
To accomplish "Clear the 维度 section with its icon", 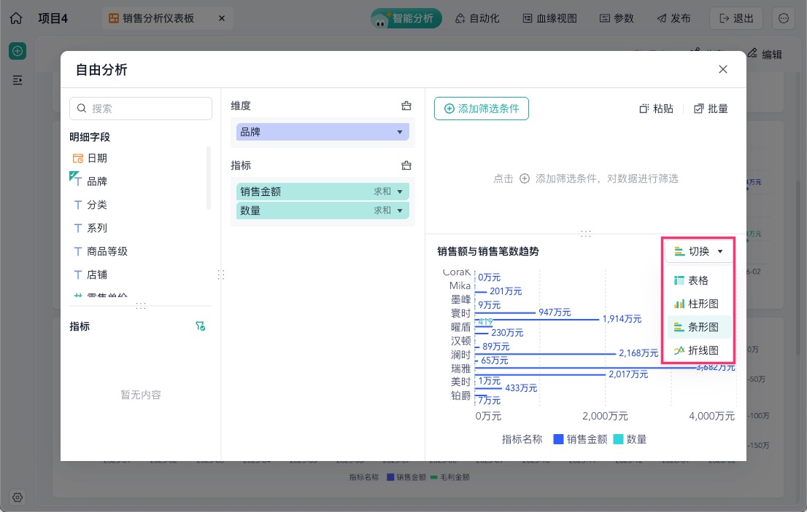I will (x=406, y=106).
